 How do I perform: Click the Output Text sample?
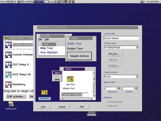pyautogui.click(x=75, y=49)
